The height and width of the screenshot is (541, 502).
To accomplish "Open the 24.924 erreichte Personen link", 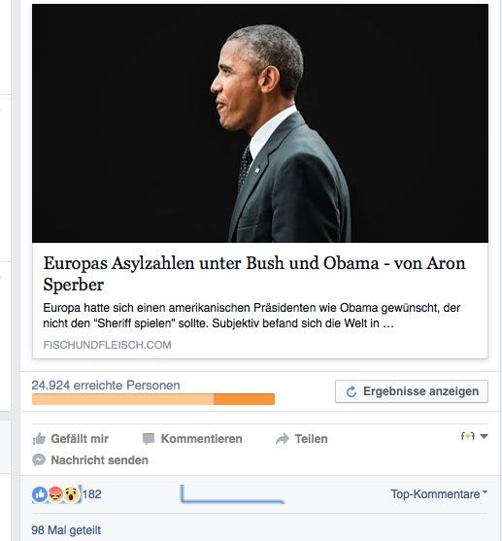I will (106, 385).
